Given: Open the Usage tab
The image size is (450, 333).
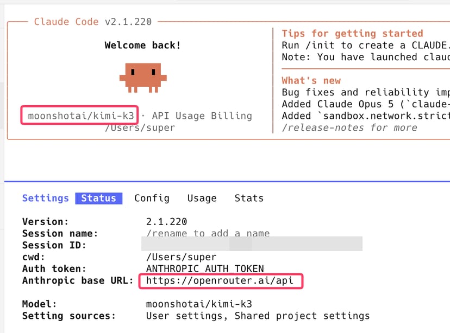Looking at the screenshot, I should click(202, 198).
